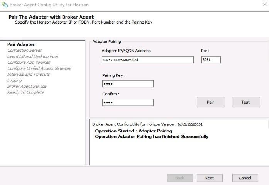This screenshot has width=269, height=185.
Task: Click the Broker Agent app icon in title bar
Action: [5, 5]
